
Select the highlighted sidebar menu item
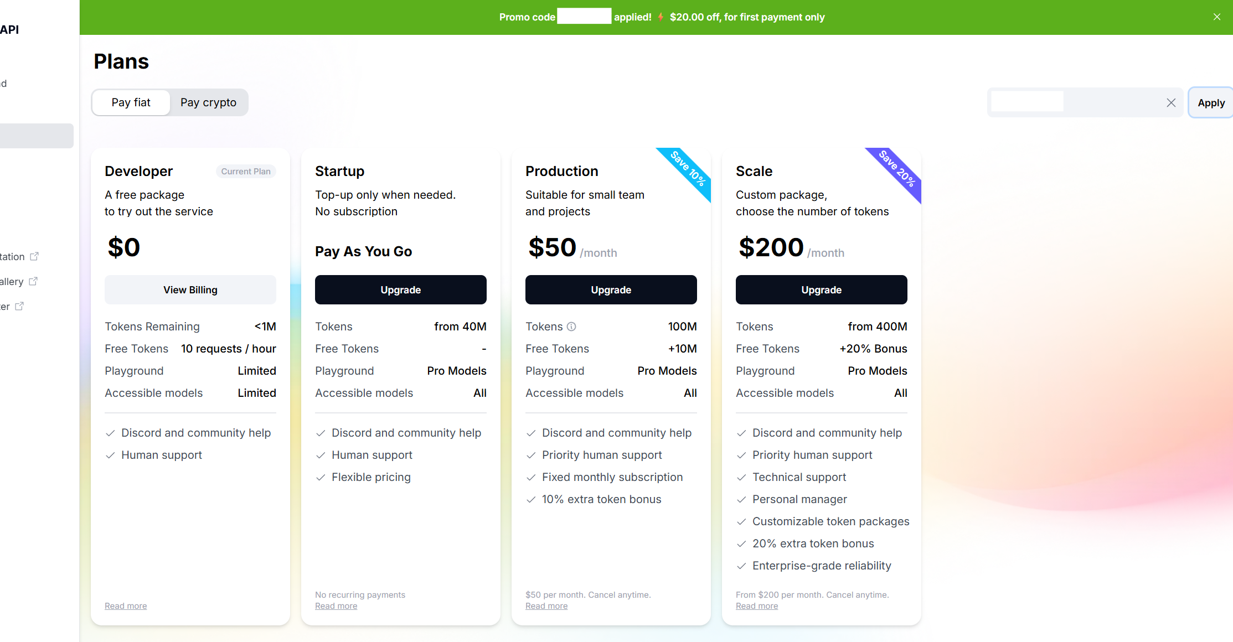point(37,136)
